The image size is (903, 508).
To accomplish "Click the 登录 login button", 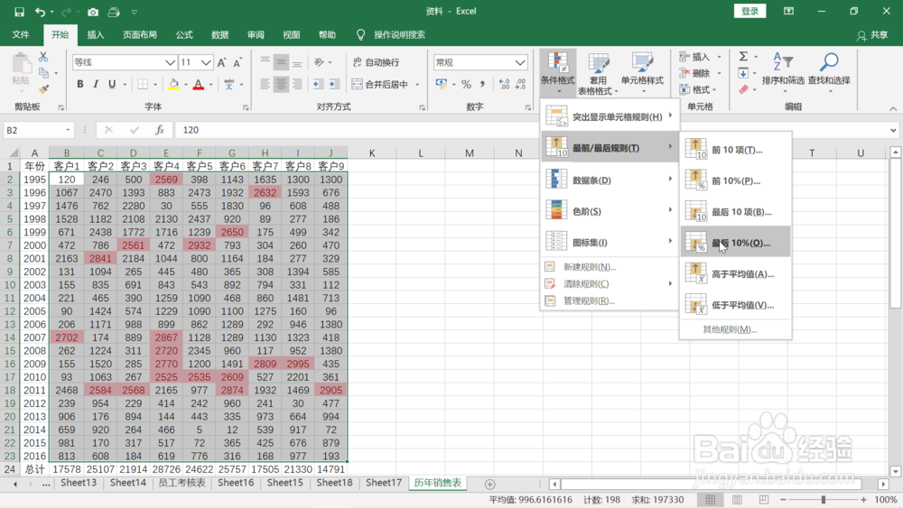I will coord(749,11).
